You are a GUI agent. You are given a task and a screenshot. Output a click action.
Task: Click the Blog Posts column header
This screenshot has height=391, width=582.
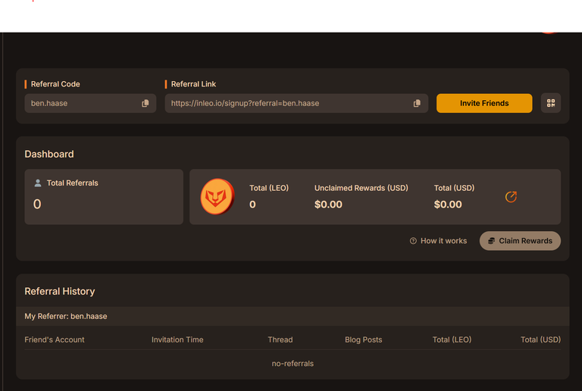coord(364,339)
